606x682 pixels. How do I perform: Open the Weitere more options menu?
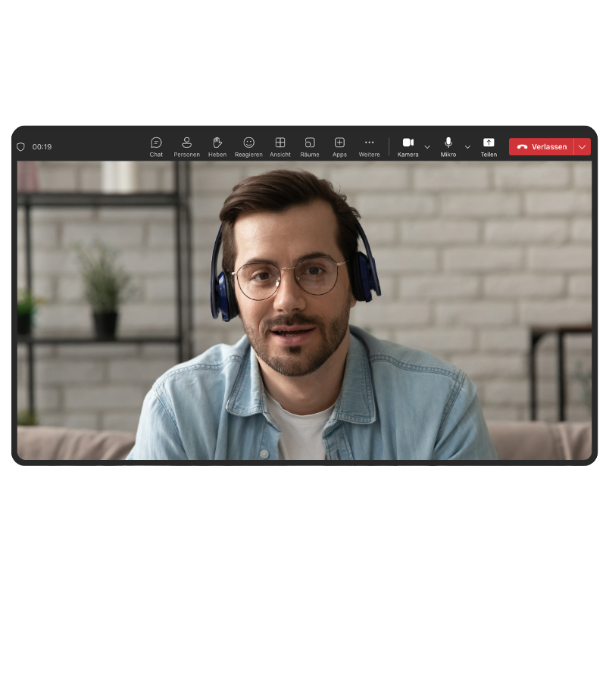pos(369,142)
